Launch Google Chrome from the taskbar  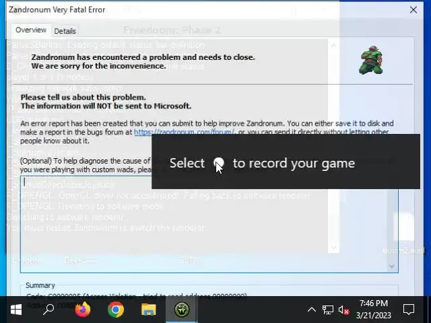116,310
